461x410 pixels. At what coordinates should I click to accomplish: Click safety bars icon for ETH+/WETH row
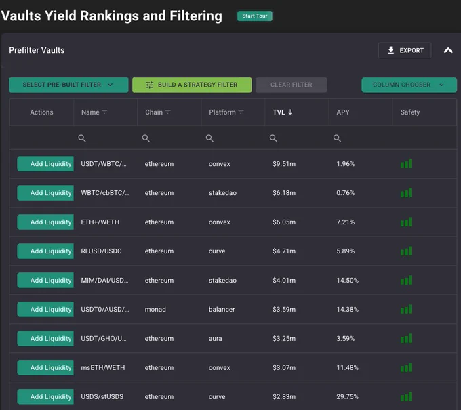[407, 222]
